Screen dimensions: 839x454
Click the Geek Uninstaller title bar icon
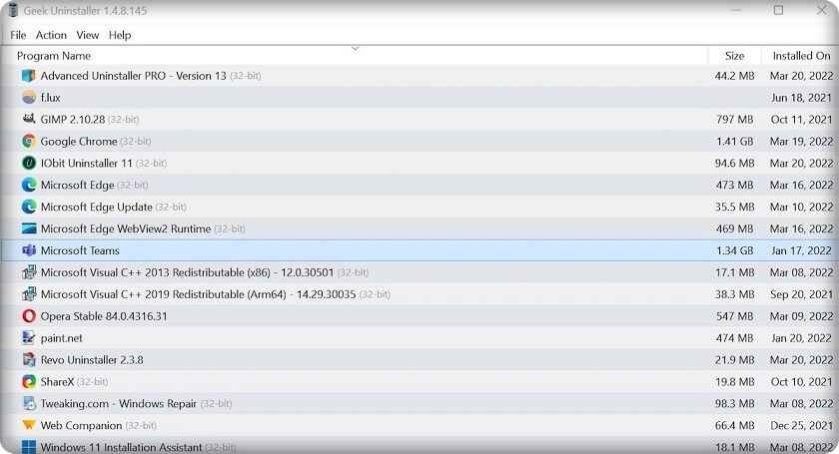click(14, 10)
